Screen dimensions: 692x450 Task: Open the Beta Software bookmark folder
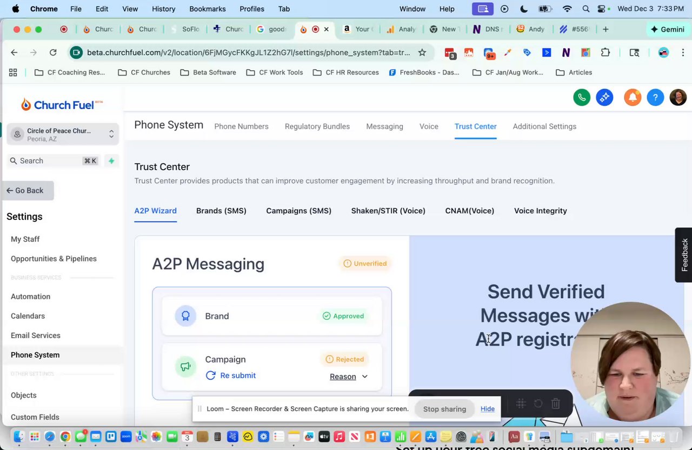click(208, 72)
